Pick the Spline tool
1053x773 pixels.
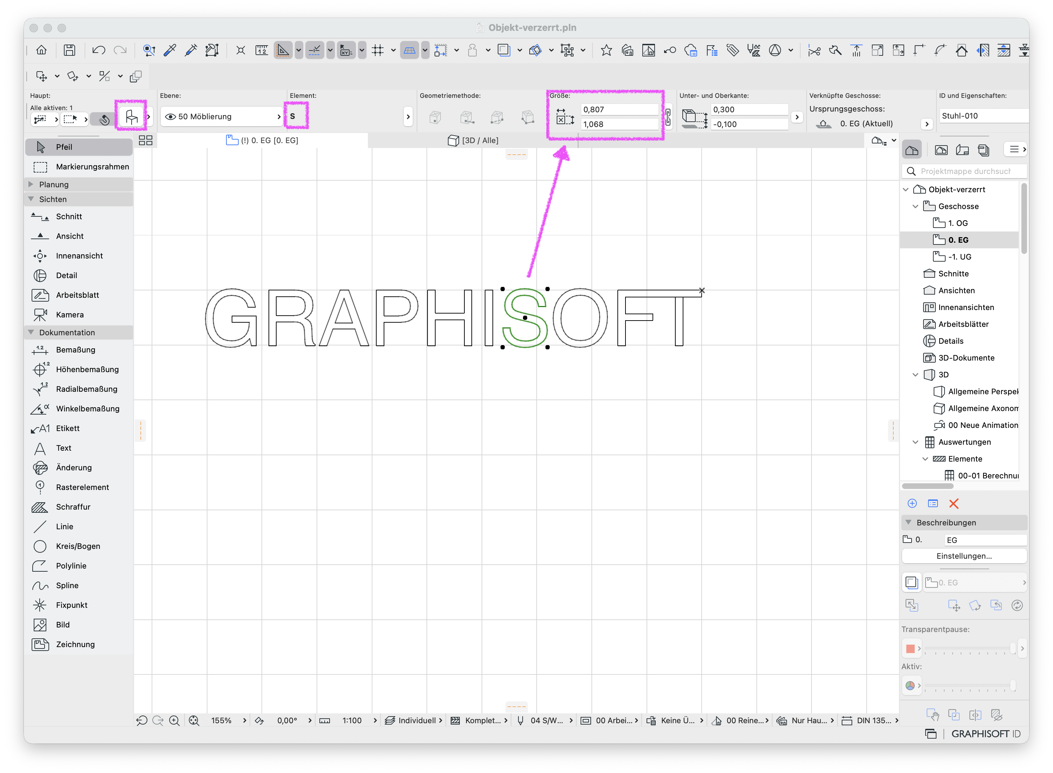tap(79, 586)
